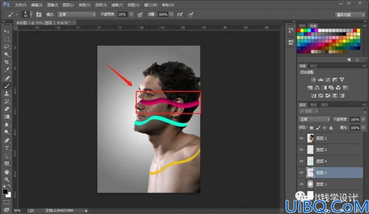369x214 pixels.
Task: Open flow percentage slider arrow
Action: click(x=171, y=15)
